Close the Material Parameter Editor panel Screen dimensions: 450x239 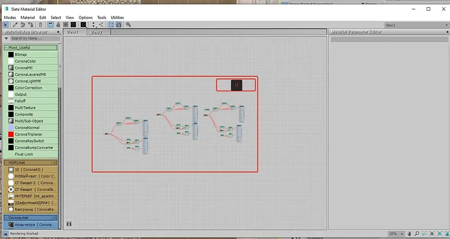point(447,32)
